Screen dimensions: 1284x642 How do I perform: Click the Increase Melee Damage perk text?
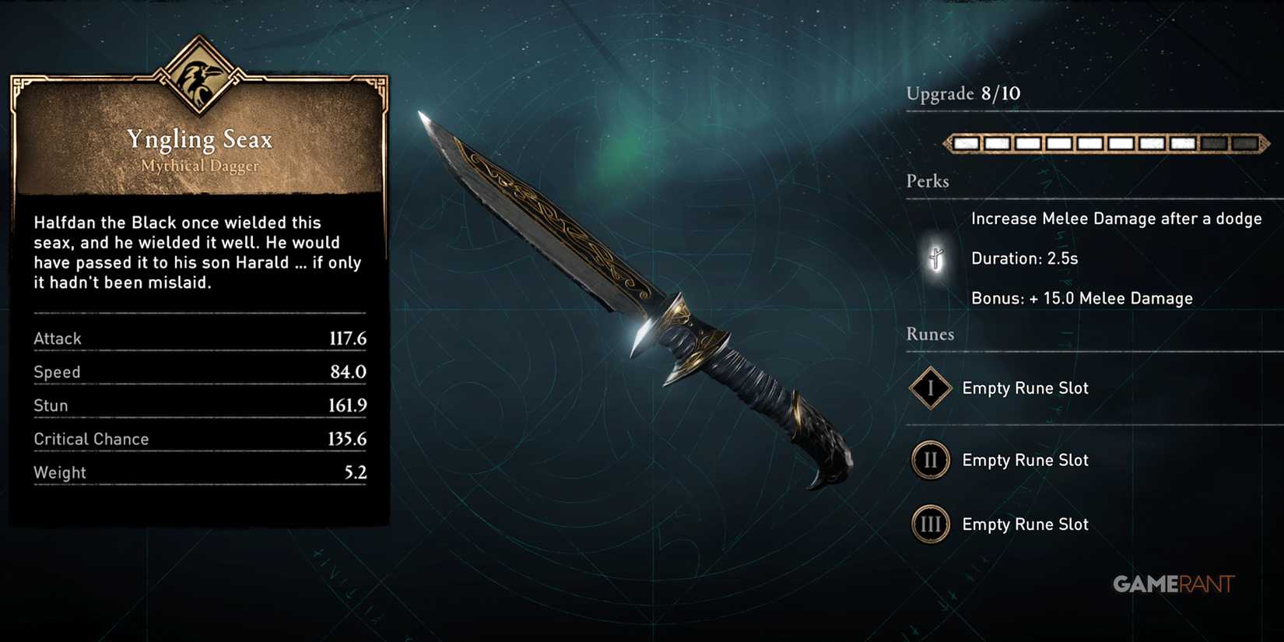(1116, 219)
